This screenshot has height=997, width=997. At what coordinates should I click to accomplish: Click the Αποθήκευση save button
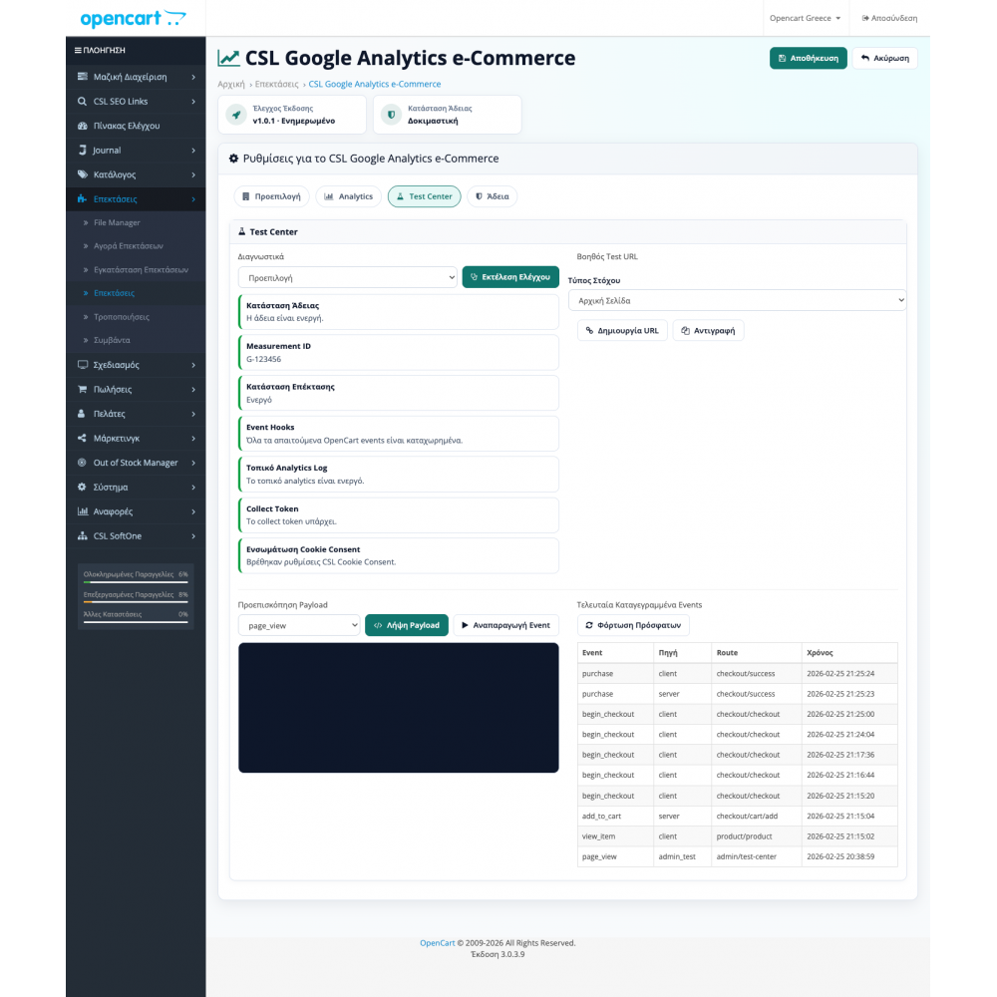pos(809,58)
